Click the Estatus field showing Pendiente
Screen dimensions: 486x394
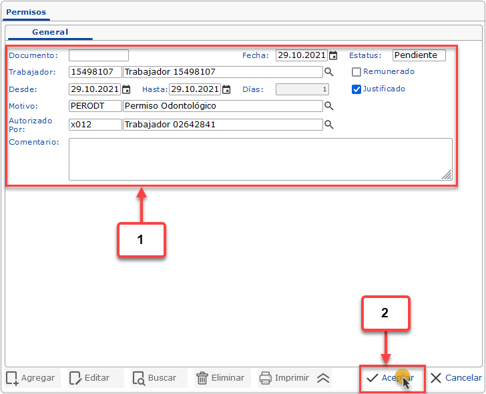click(x=419, y=55)
